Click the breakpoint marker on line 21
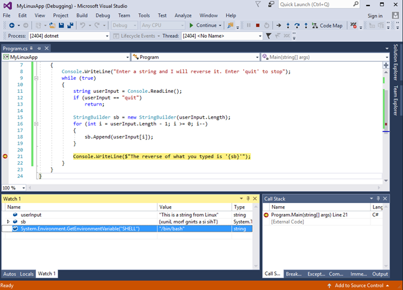The image size is (403, 290). [5, 156]
